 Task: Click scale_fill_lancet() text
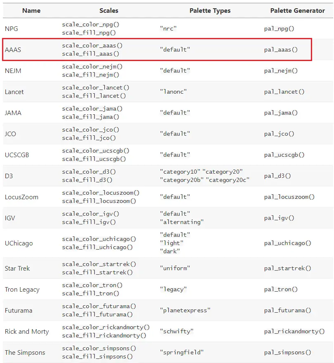(94, 96)
